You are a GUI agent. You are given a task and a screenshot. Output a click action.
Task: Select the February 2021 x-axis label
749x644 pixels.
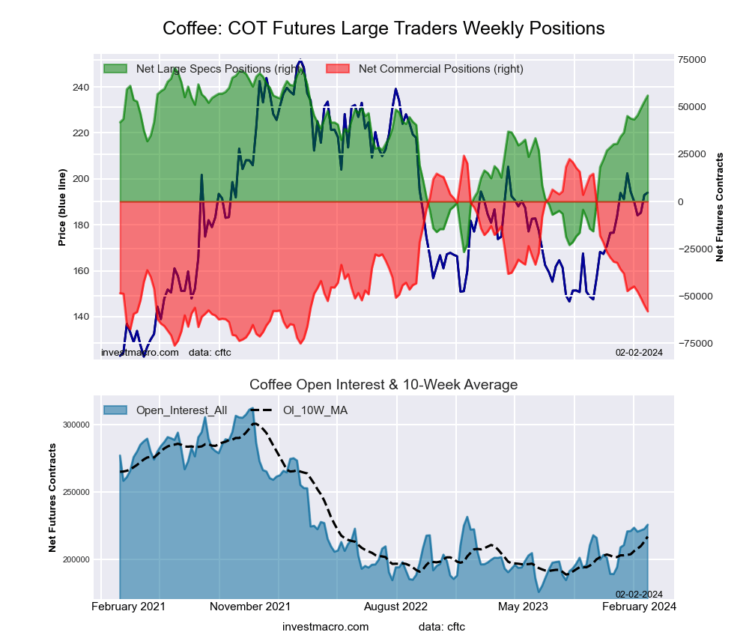(127, 607)
